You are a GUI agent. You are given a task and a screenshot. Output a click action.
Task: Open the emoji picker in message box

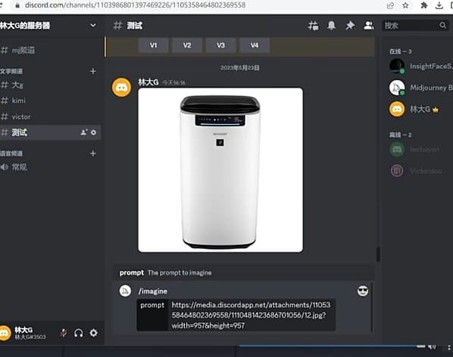click(363, 290)
